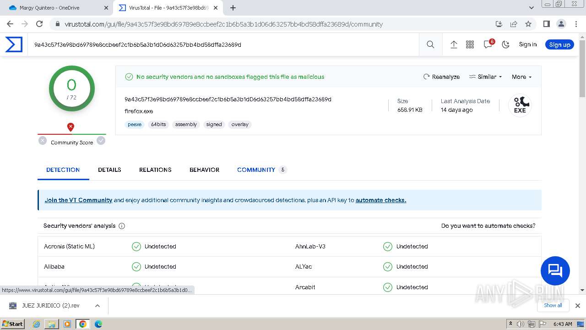The height and width of the screenshot is (330, 586).
Task: Click the overlay tag
Action: [240, 124]
